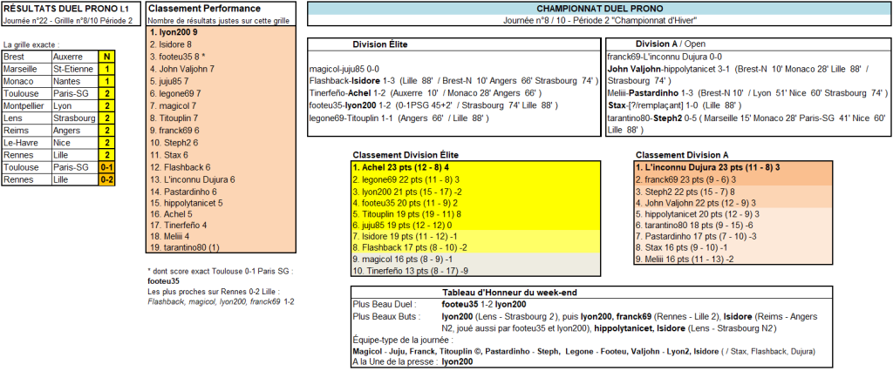Select Élite row '1. Achel 23 pts'
Screen dimensions: 893x371
[475, 168]
